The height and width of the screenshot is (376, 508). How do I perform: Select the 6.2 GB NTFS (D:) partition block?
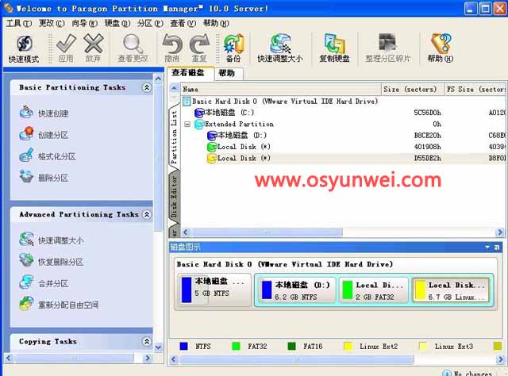click(x=296, y=290)
